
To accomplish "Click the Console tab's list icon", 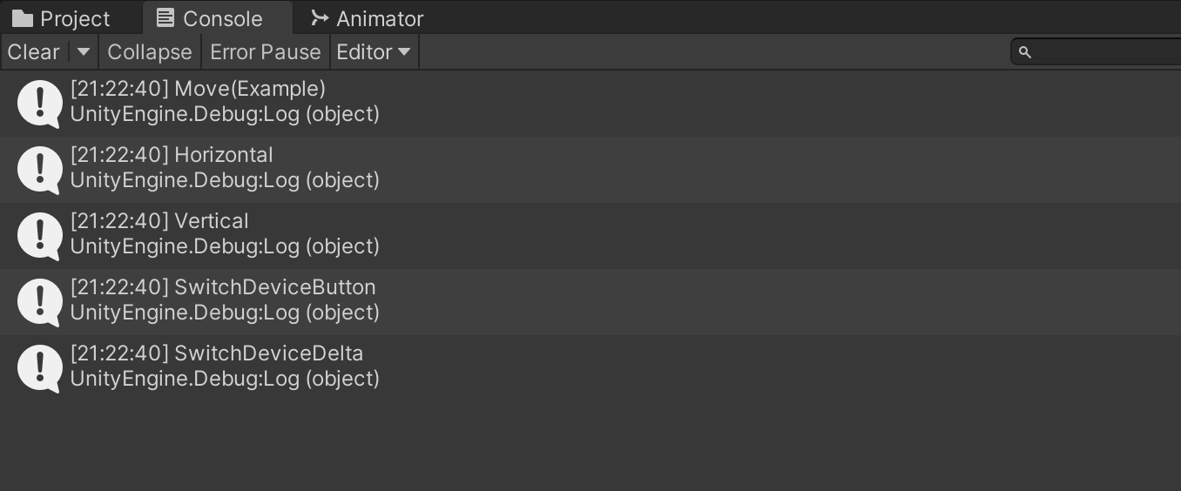I will (165, 18).
